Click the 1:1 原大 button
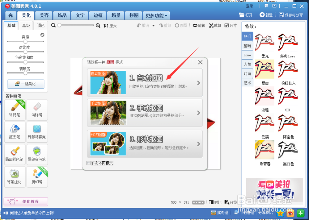Image resolution: width=309 pixels, height=220 pixels. (x=110, y=26)
